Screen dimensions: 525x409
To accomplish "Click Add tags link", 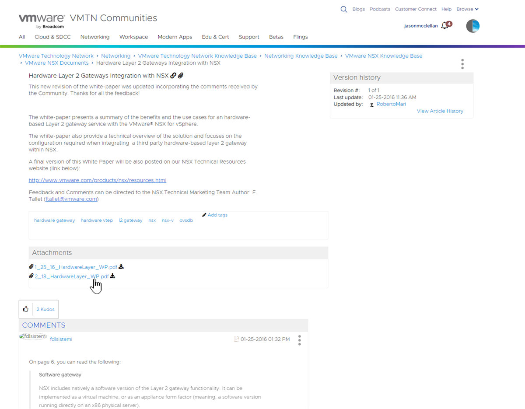I will 217,215.
